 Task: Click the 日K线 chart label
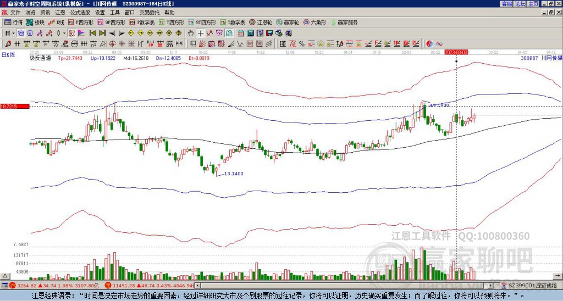pyautogui.click(x=8, y=54)
